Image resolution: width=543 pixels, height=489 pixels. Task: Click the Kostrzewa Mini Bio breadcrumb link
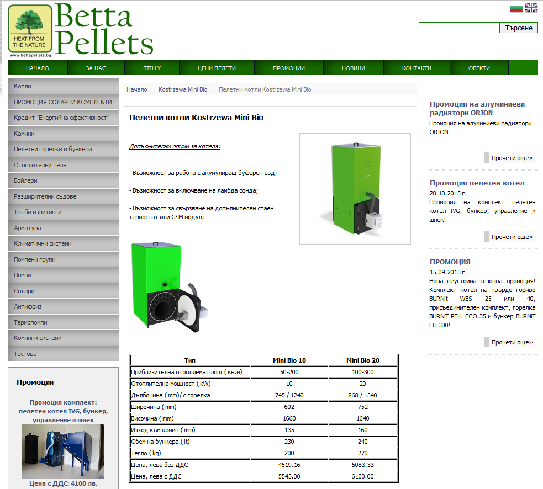pos(183,89)
